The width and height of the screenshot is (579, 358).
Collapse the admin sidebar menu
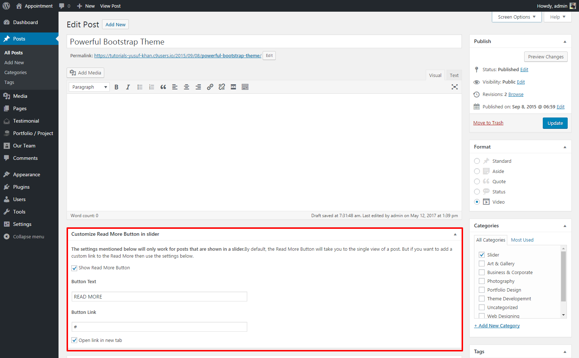coord(29,236)
